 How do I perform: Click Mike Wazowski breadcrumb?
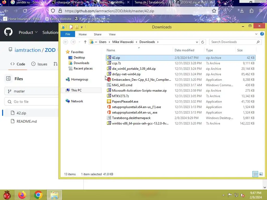[123, 42]
